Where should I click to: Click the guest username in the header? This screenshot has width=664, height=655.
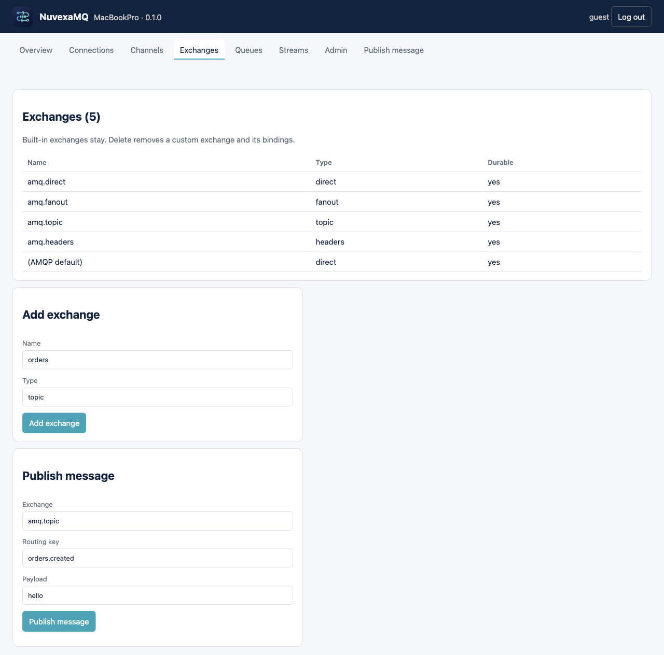coord(599,17)
